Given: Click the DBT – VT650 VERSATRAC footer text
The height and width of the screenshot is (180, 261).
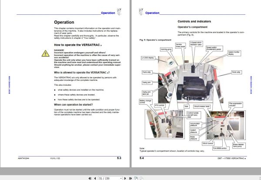Looking at the screenshot, I should (231, 158).
